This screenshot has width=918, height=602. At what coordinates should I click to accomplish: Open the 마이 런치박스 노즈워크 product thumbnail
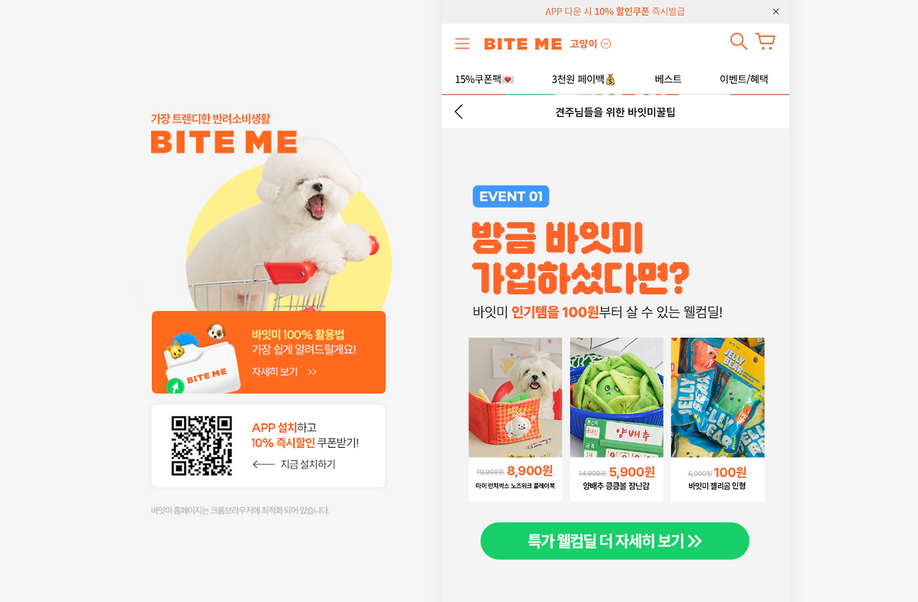click(x=515, y=398)
